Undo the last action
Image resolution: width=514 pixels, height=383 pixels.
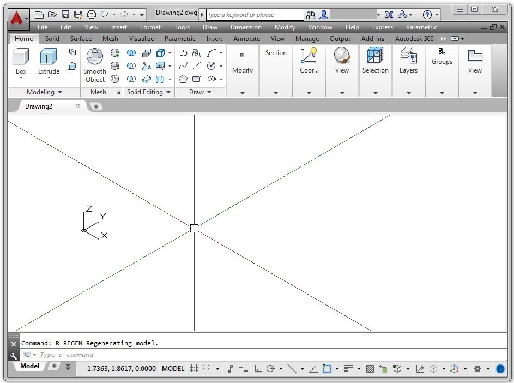[x=105, y=14]
